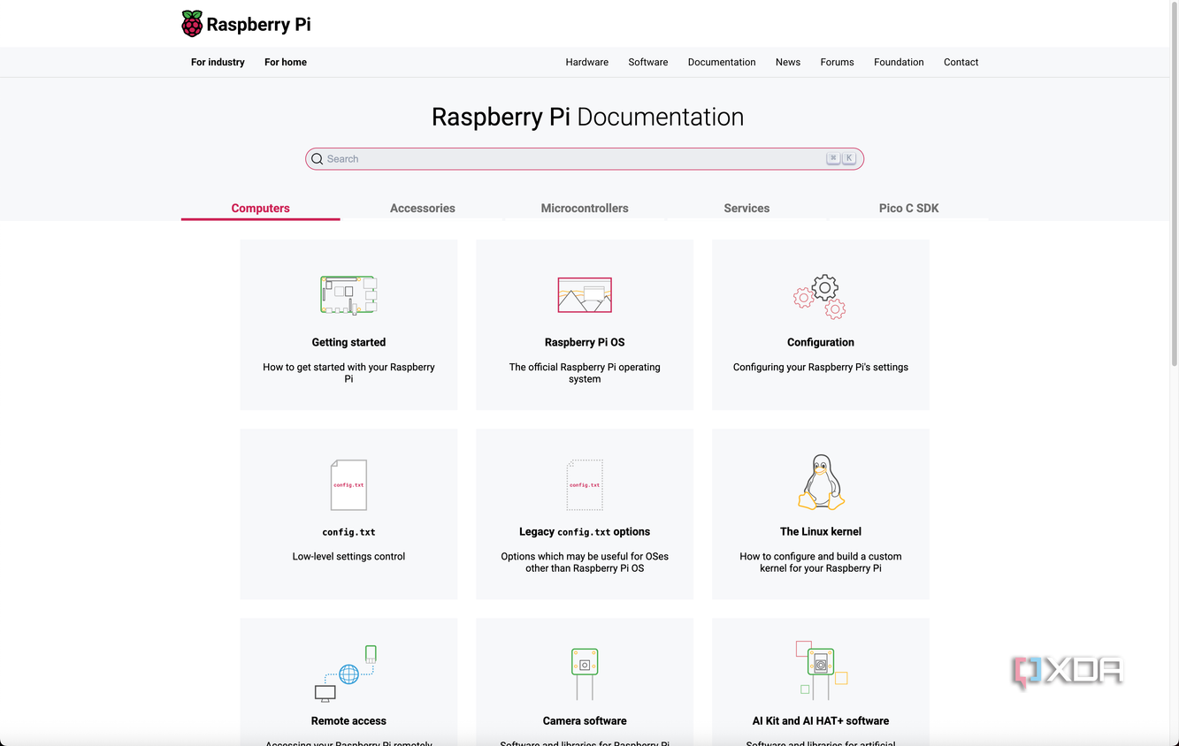Screen dimensions: 1179x746
Task: Open The Linux kernel title link
Action: click(821, 532)
